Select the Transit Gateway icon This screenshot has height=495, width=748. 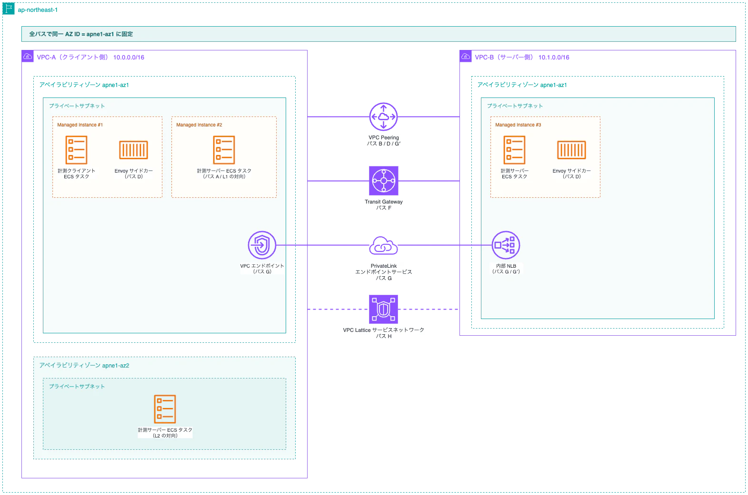pyautogui.click(x=383, y=181)
